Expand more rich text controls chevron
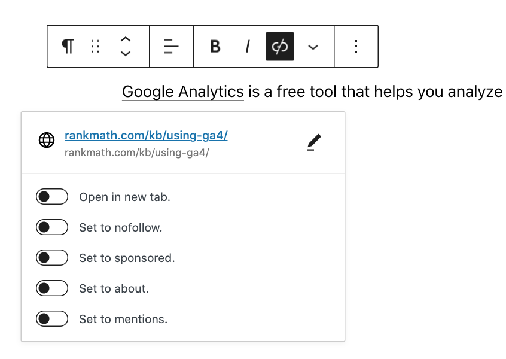 coord(313,47)
